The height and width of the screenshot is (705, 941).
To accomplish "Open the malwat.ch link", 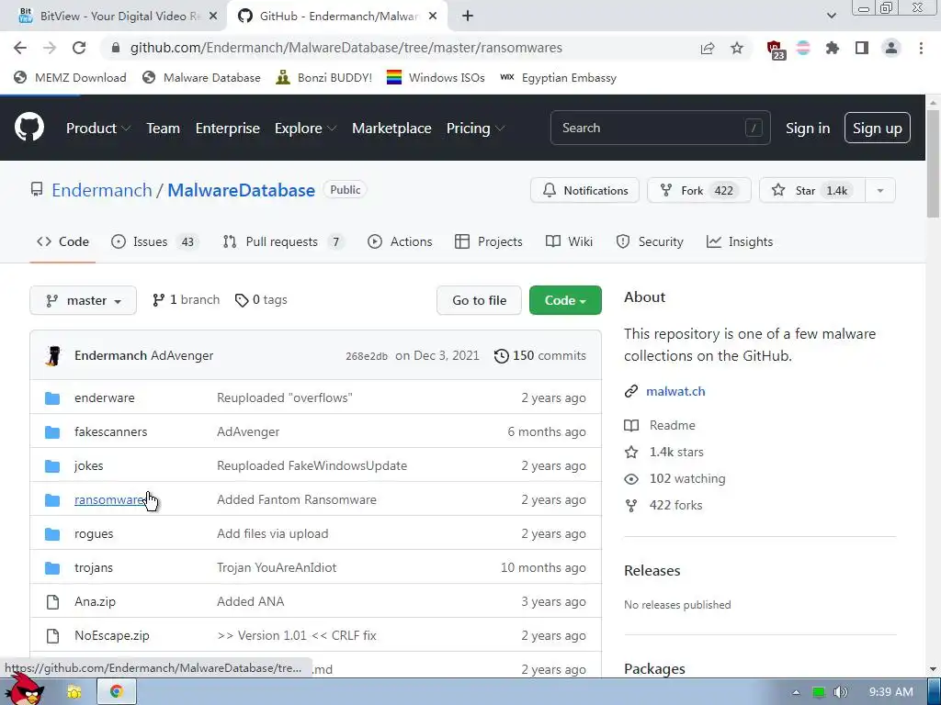I will point(675,391).
